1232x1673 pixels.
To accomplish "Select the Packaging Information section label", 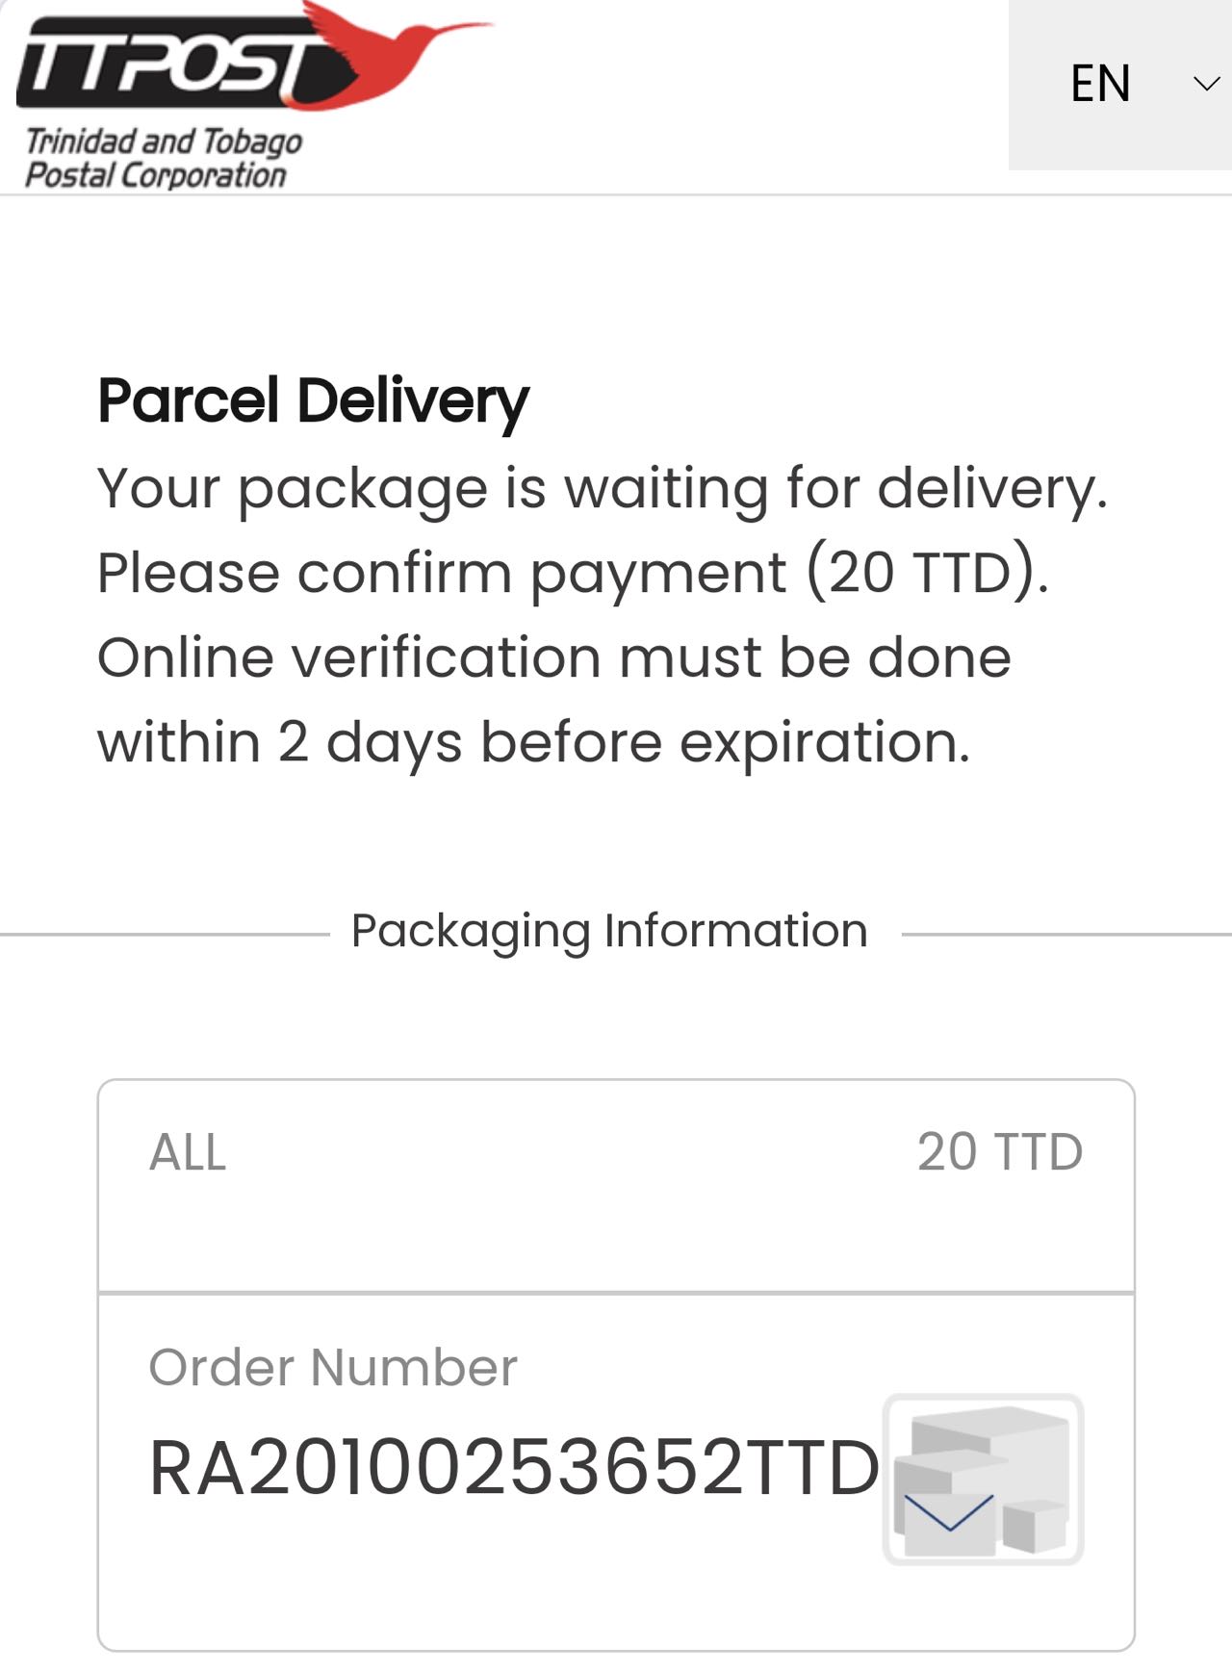I will click(x=609, y=931).
